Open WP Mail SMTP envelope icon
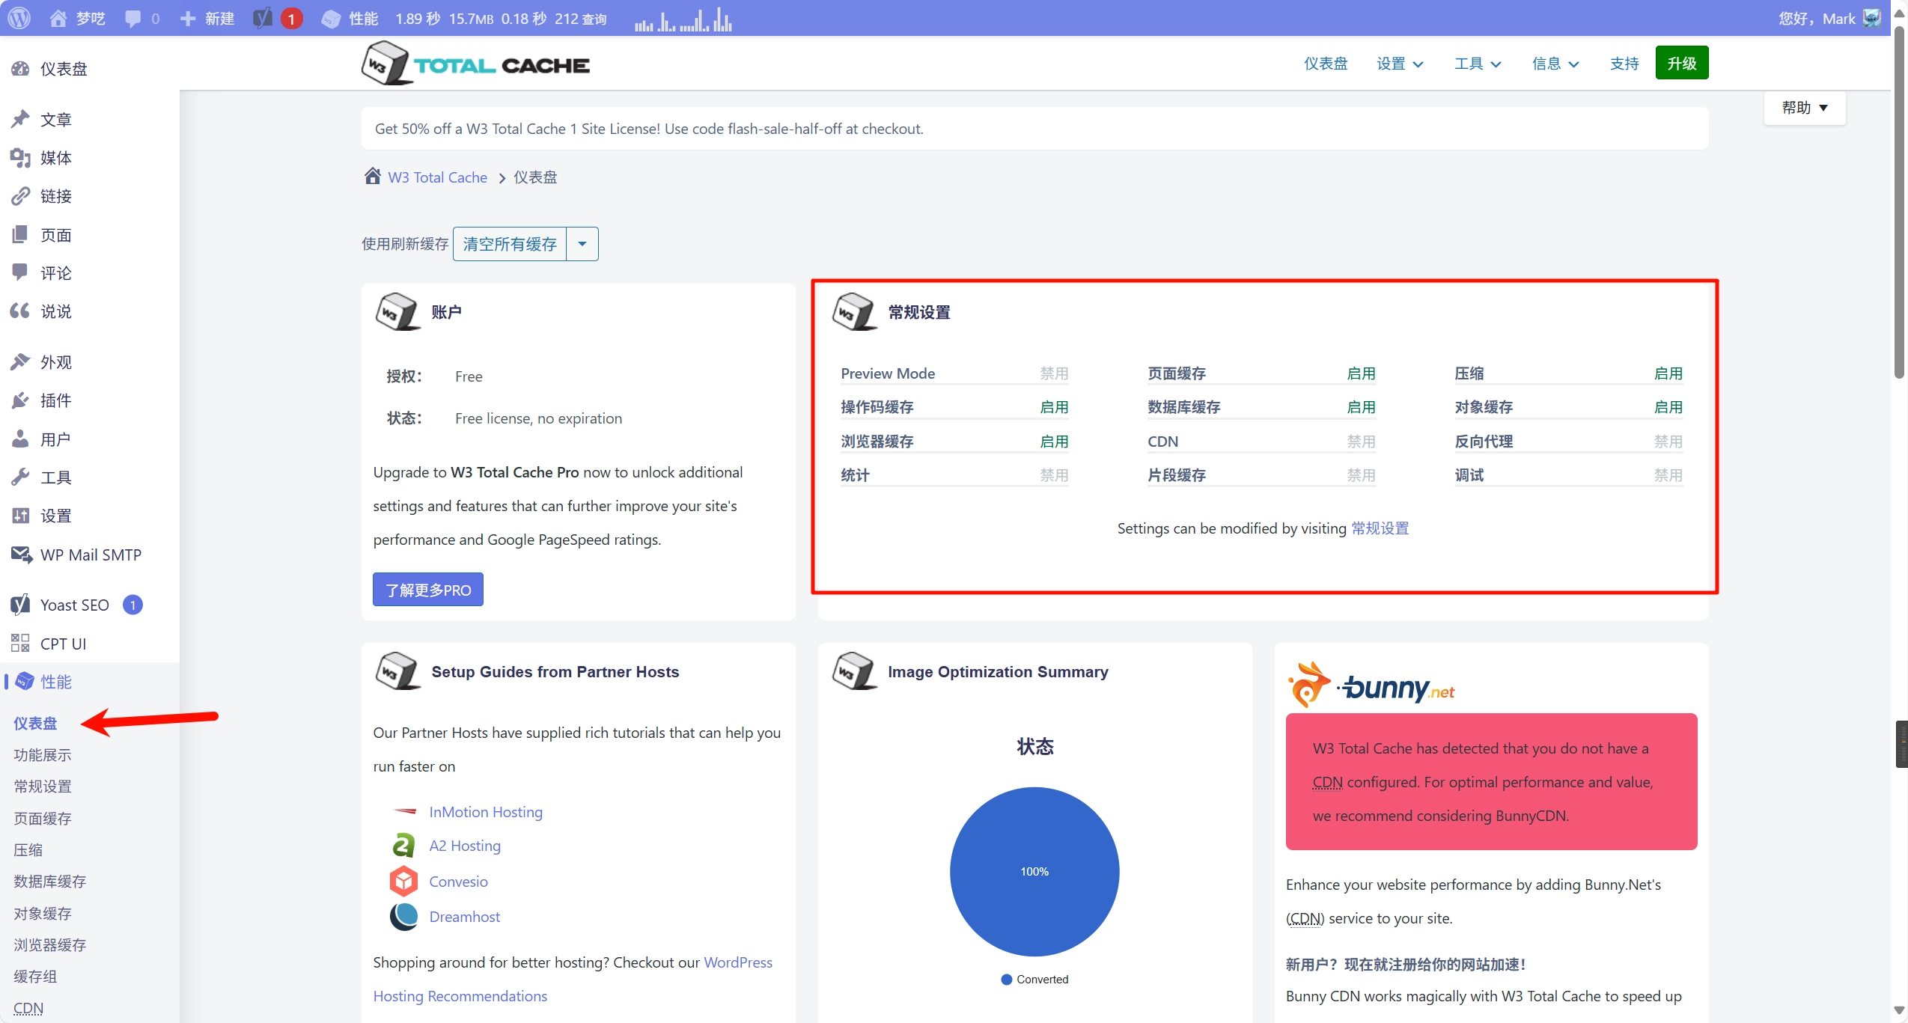 click(21, 555)
